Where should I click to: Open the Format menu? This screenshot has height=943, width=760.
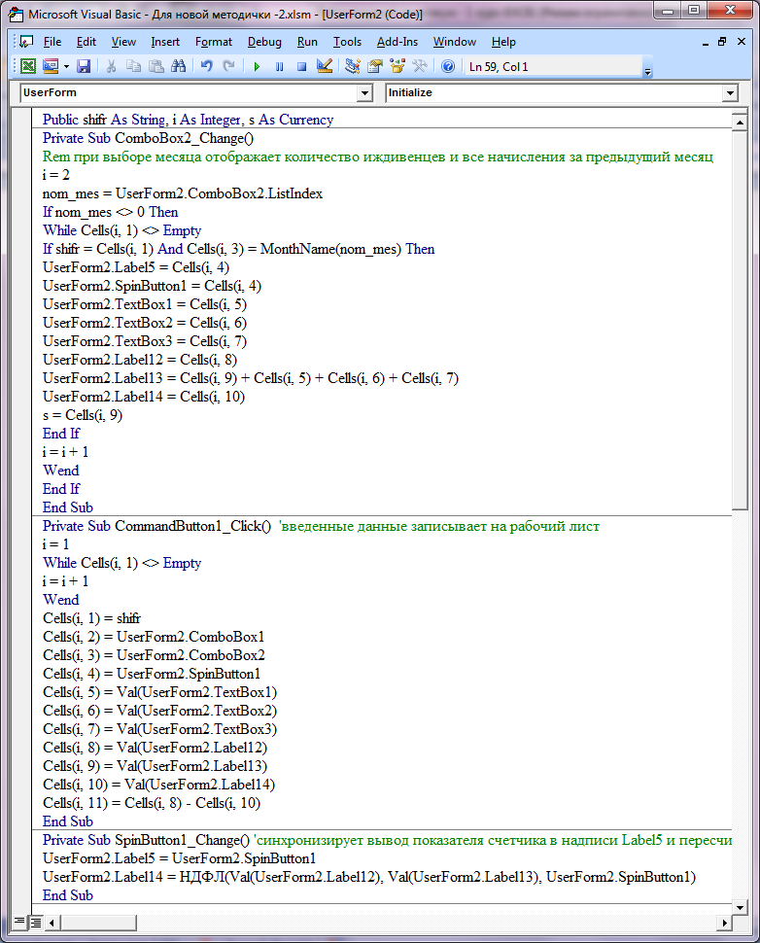coord(214,42)
